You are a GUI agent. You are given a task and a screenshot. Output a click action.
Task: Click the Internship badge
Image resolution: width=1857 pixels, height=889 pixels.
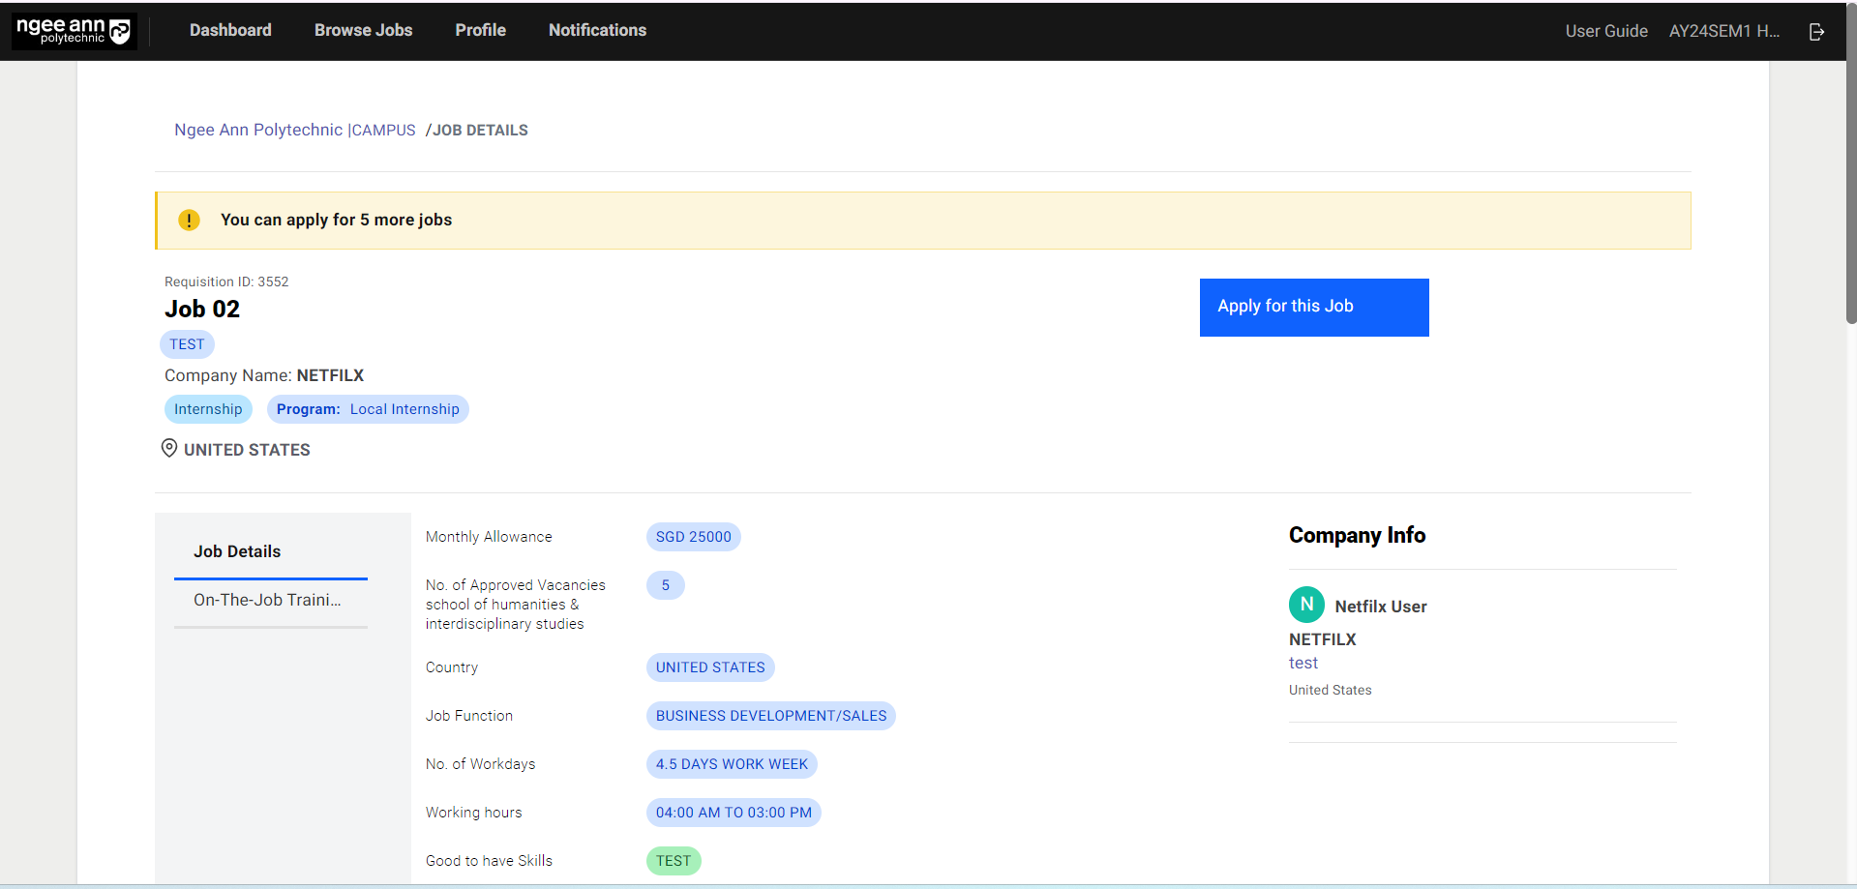tap(208, 409)
